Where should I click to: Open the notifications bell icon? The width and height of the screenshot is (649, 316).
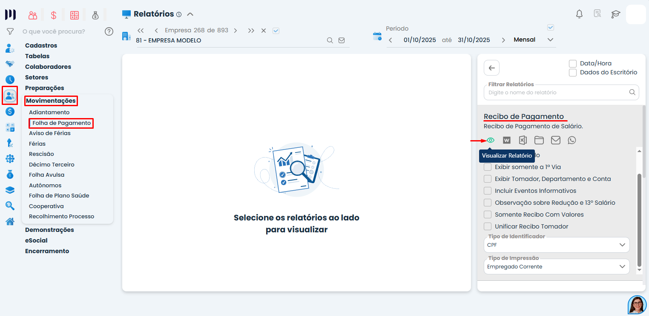click(579, 14)
